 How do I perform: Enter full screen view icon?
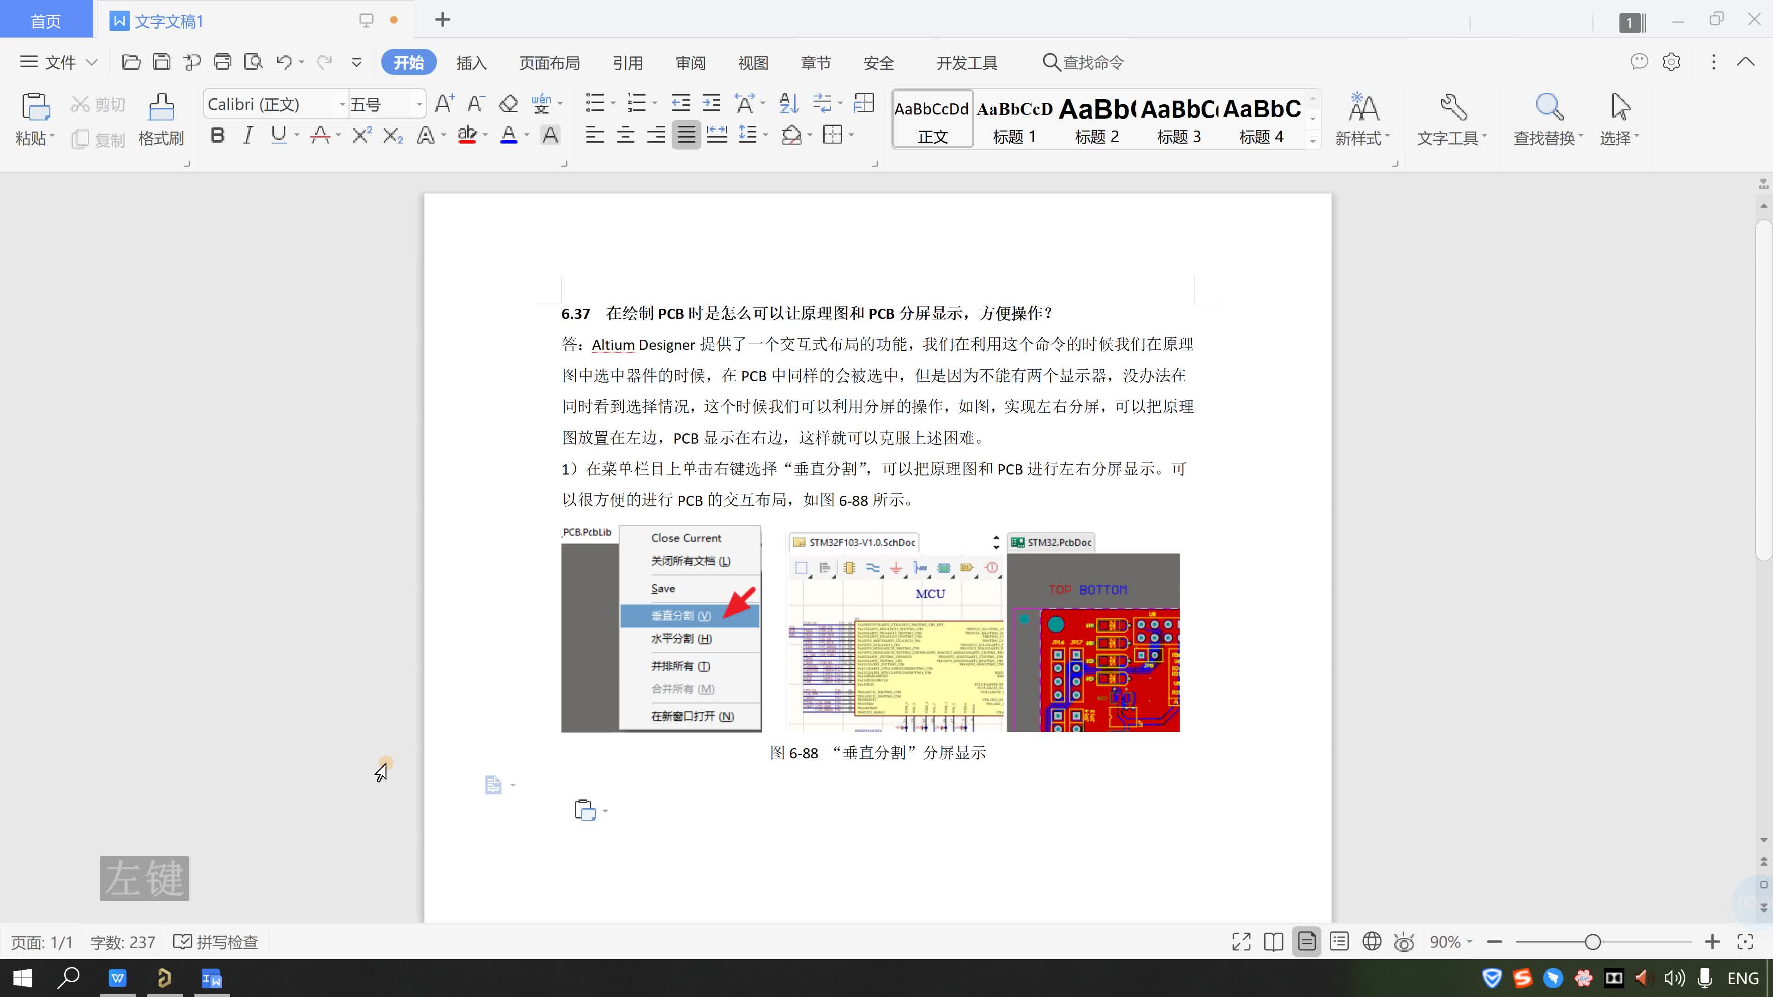pyautogui.click(x=1241, y=942)
